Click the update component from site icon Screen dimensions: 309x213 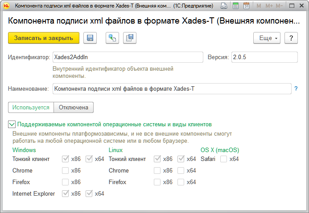pyautogui.click(x=112, y=38)
